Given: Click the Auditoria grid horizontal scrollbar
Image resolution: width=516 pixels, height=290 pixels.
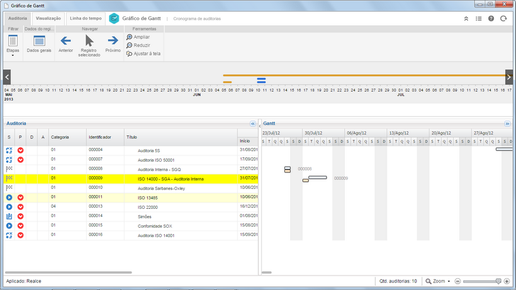Looking at the screenshot, I should tap(69, 272).
